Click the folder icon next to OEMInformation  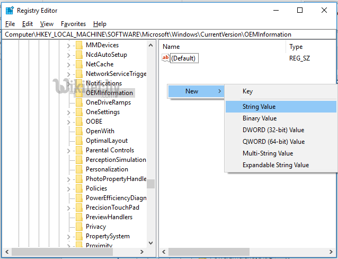78,93
